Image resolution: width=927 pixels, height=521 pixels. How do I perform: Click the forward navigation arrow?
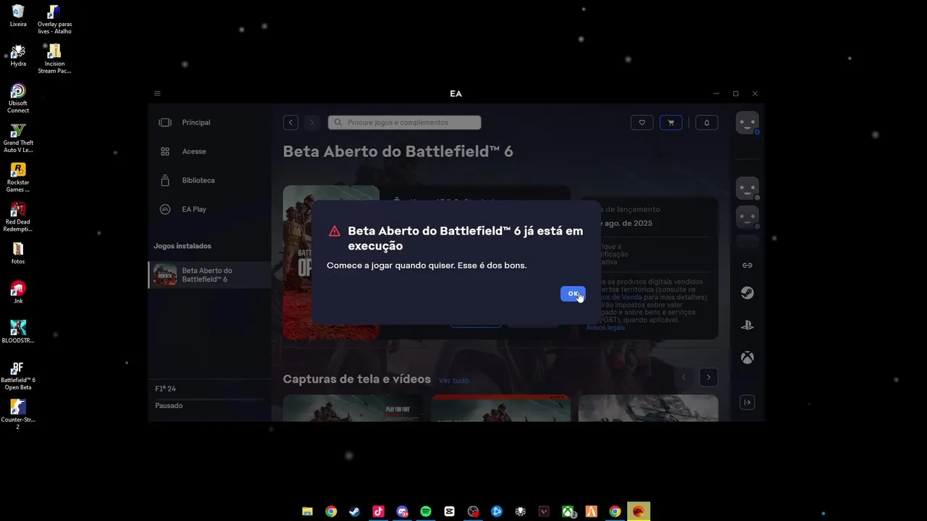click(x=311, y=122)
